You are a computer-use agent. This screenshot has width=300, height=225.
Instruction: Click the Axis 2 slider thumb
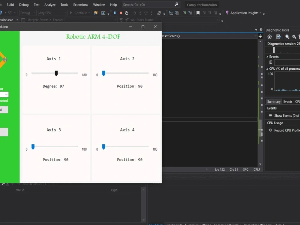click(103, 73)
